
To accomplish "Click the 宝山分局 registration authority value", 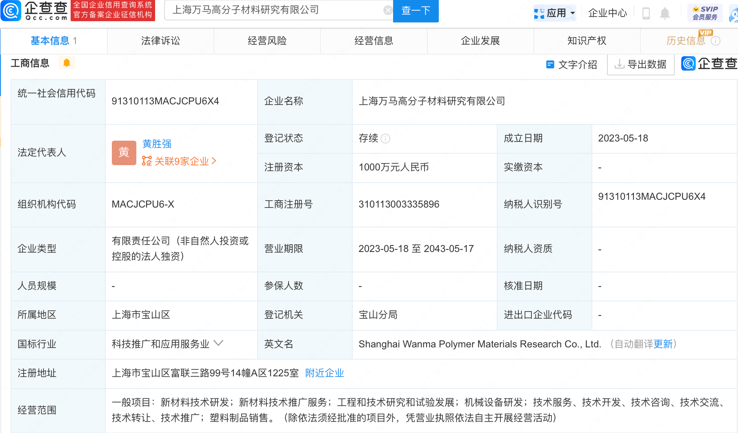I will (378, 315).
